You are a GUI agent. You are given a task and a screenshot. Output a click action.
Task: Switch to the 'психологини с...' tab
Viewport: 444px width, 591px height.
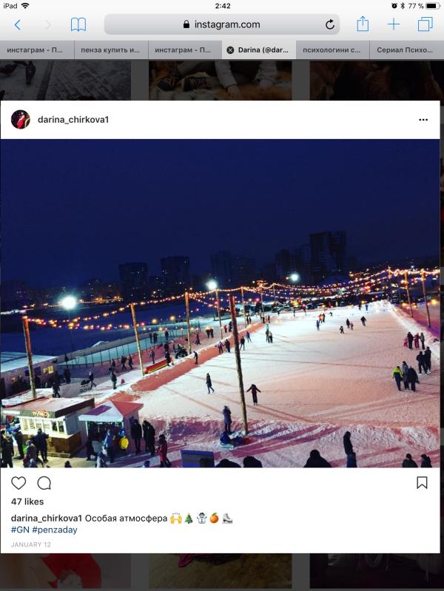coord(332,50)
